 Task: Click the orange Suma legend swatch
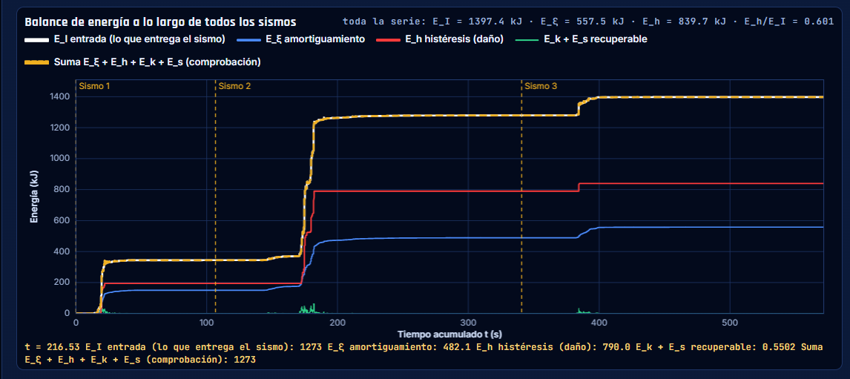[37, 62]
